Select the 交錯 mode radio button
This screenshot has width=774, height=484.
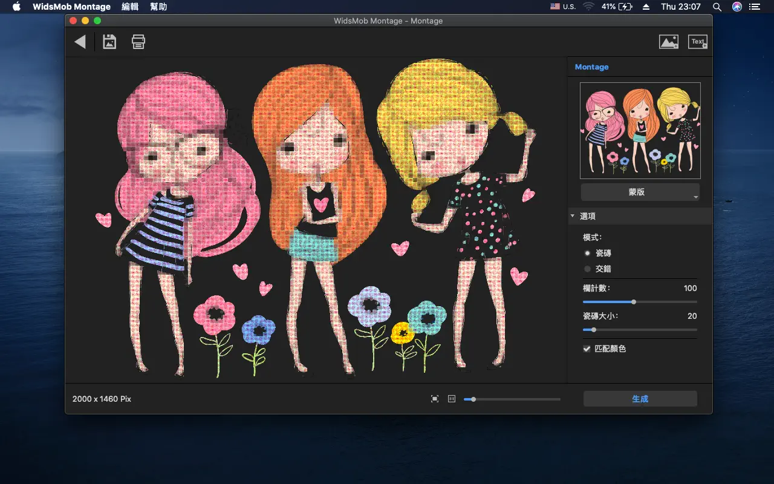tap(587, 269)
